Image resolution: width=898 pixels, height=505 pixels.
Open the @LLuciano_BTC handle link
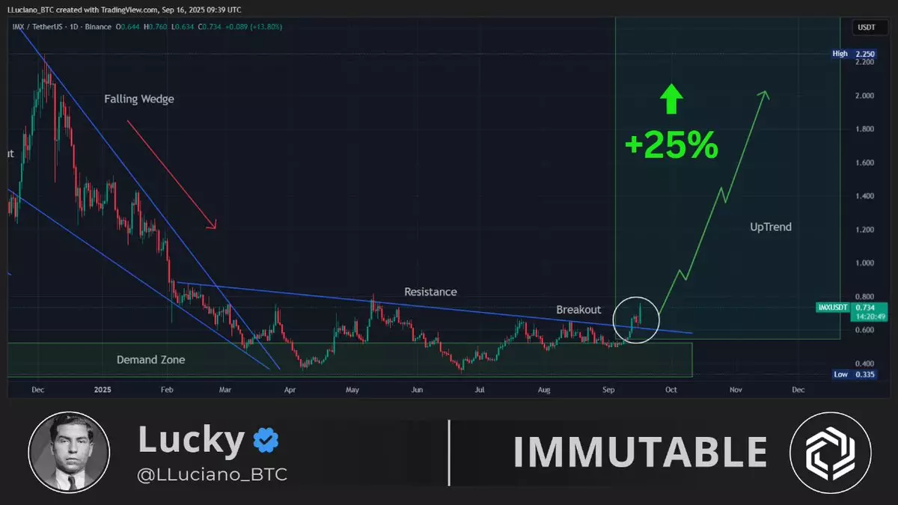pos(213,474)
